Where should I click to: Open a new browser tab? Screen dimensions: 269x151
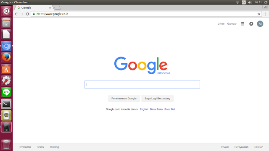pos(57,8)
